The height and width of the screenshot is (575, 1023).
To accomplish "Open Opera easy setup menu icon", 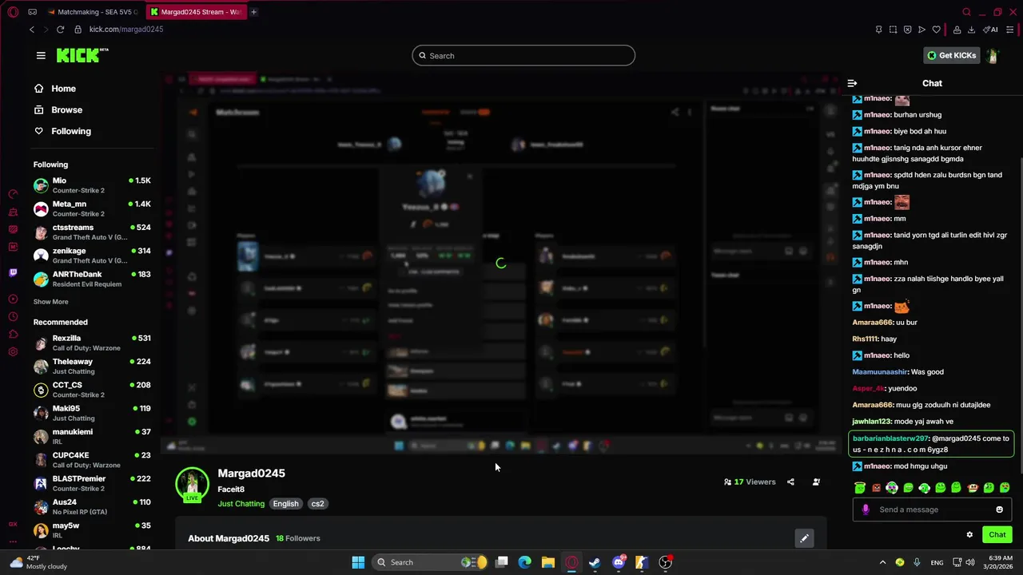I will [x=1010, y=30].
